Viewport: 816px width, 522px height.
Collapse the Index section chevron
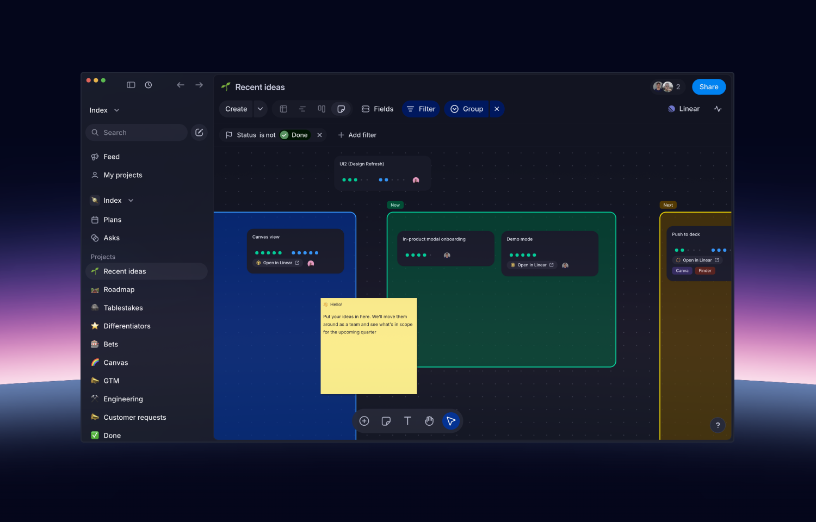(x=131, y=201)
